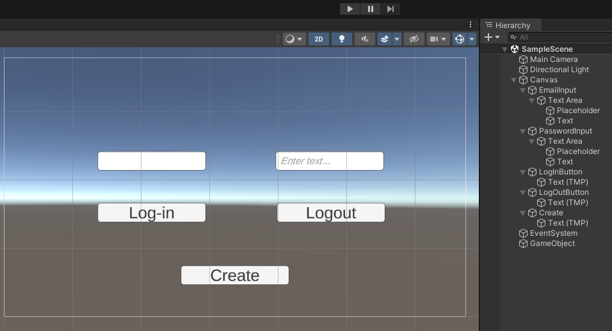This screenshot has height=331, width=612.
Task: Click the SampleScene Unity logo icon
Action: tap(515, 49)
